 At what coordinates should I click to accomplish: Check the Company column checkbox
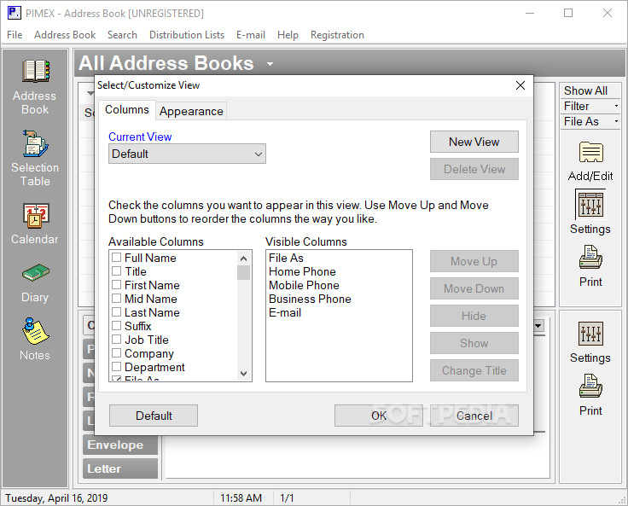[x=116, y=352]
